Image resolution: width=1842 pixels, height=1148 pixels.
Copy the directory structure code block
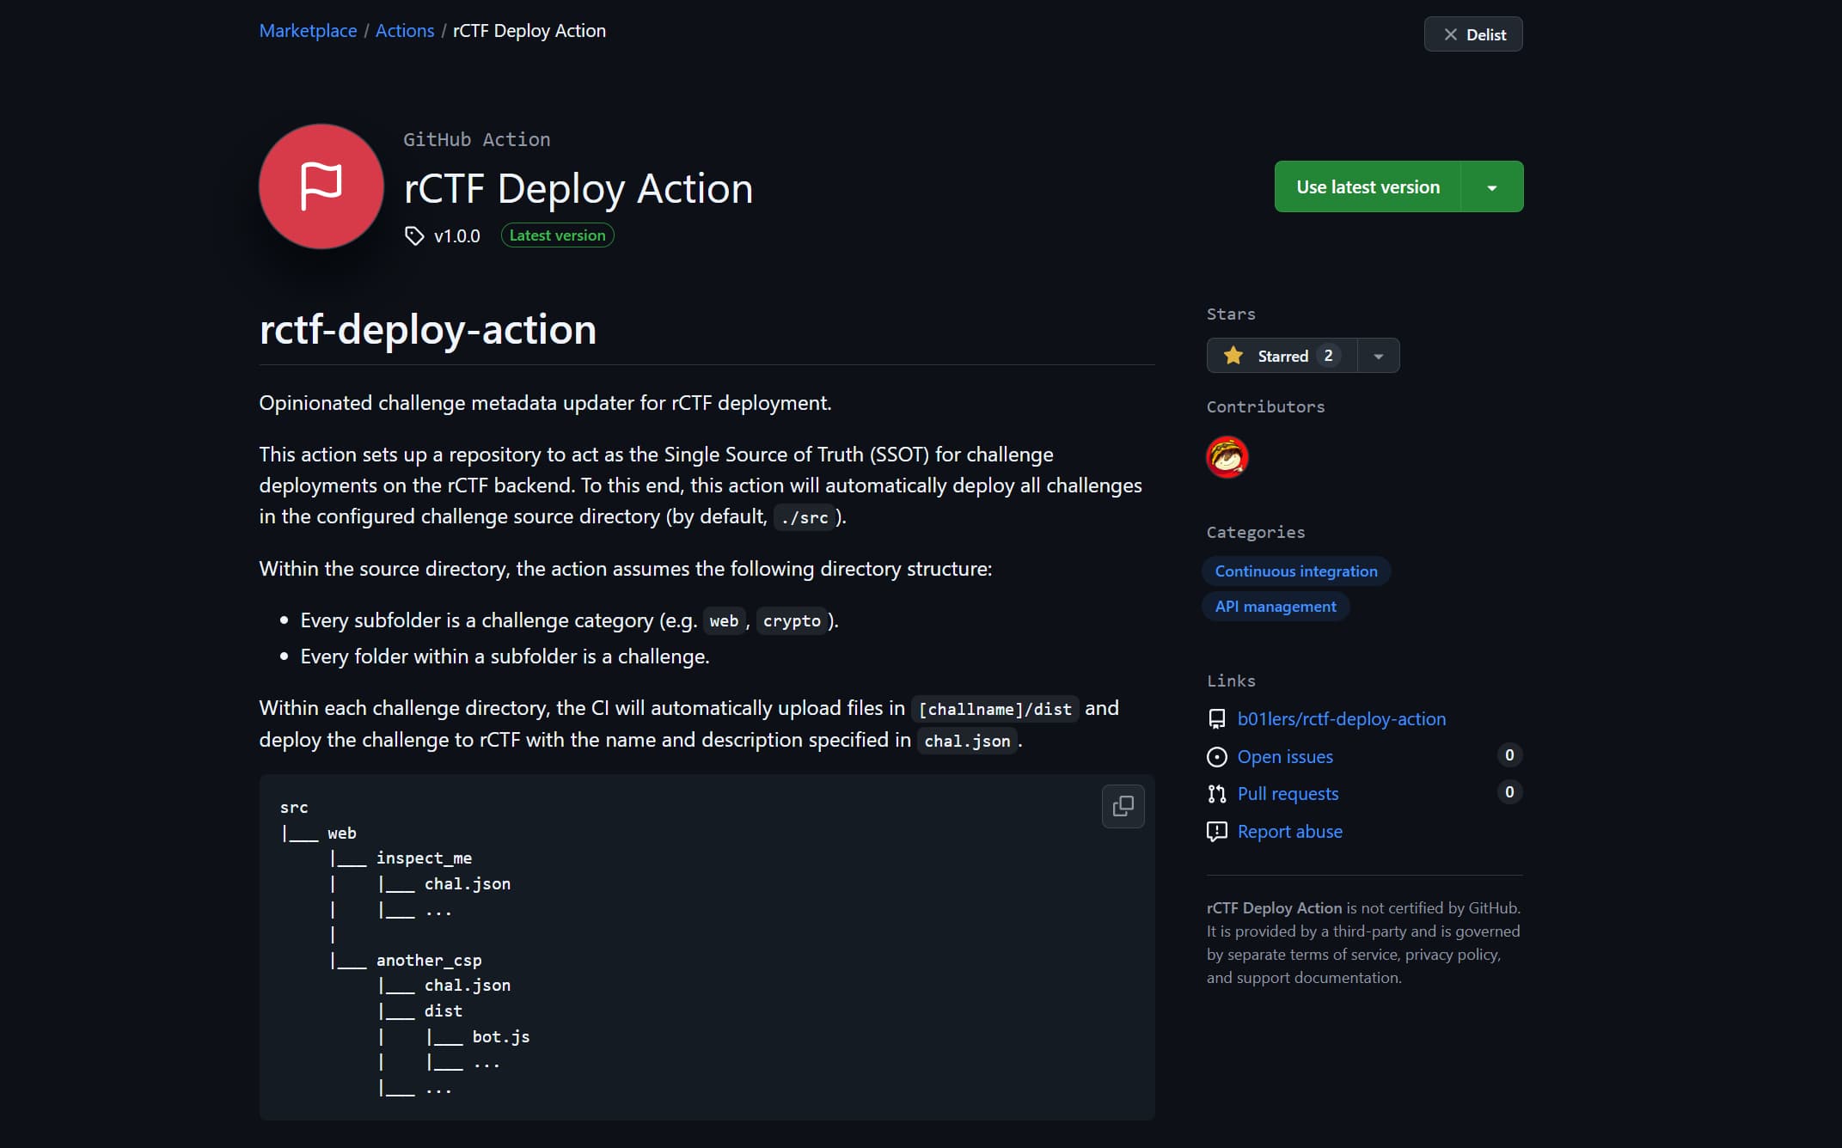(1123, 806)
